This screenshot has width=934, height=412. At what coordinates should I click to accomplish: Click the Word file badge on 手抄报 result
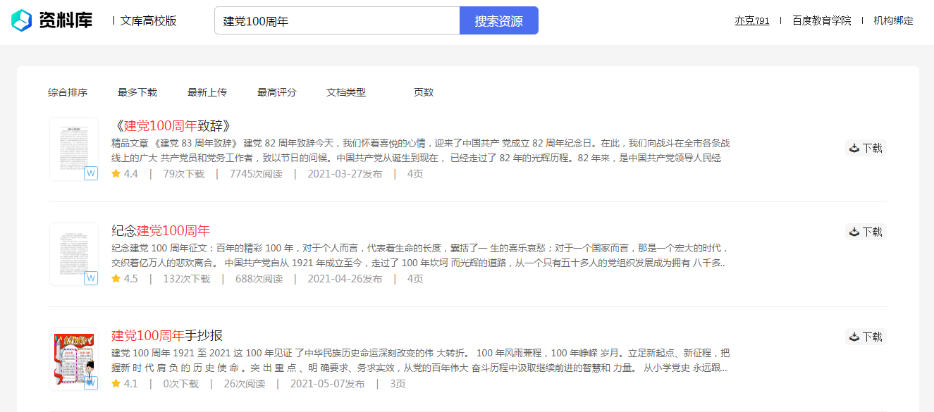click(91, 383)
